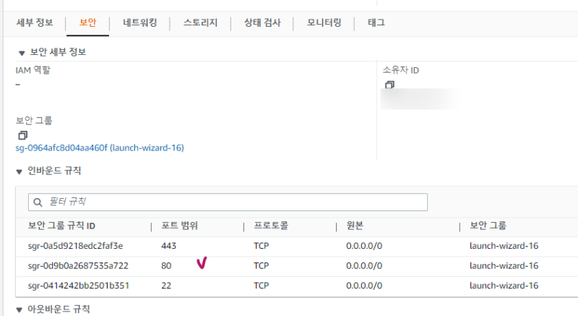Click the 필터 규칙 search field
This screenshot has height=316, width=578.
(231, 202)
